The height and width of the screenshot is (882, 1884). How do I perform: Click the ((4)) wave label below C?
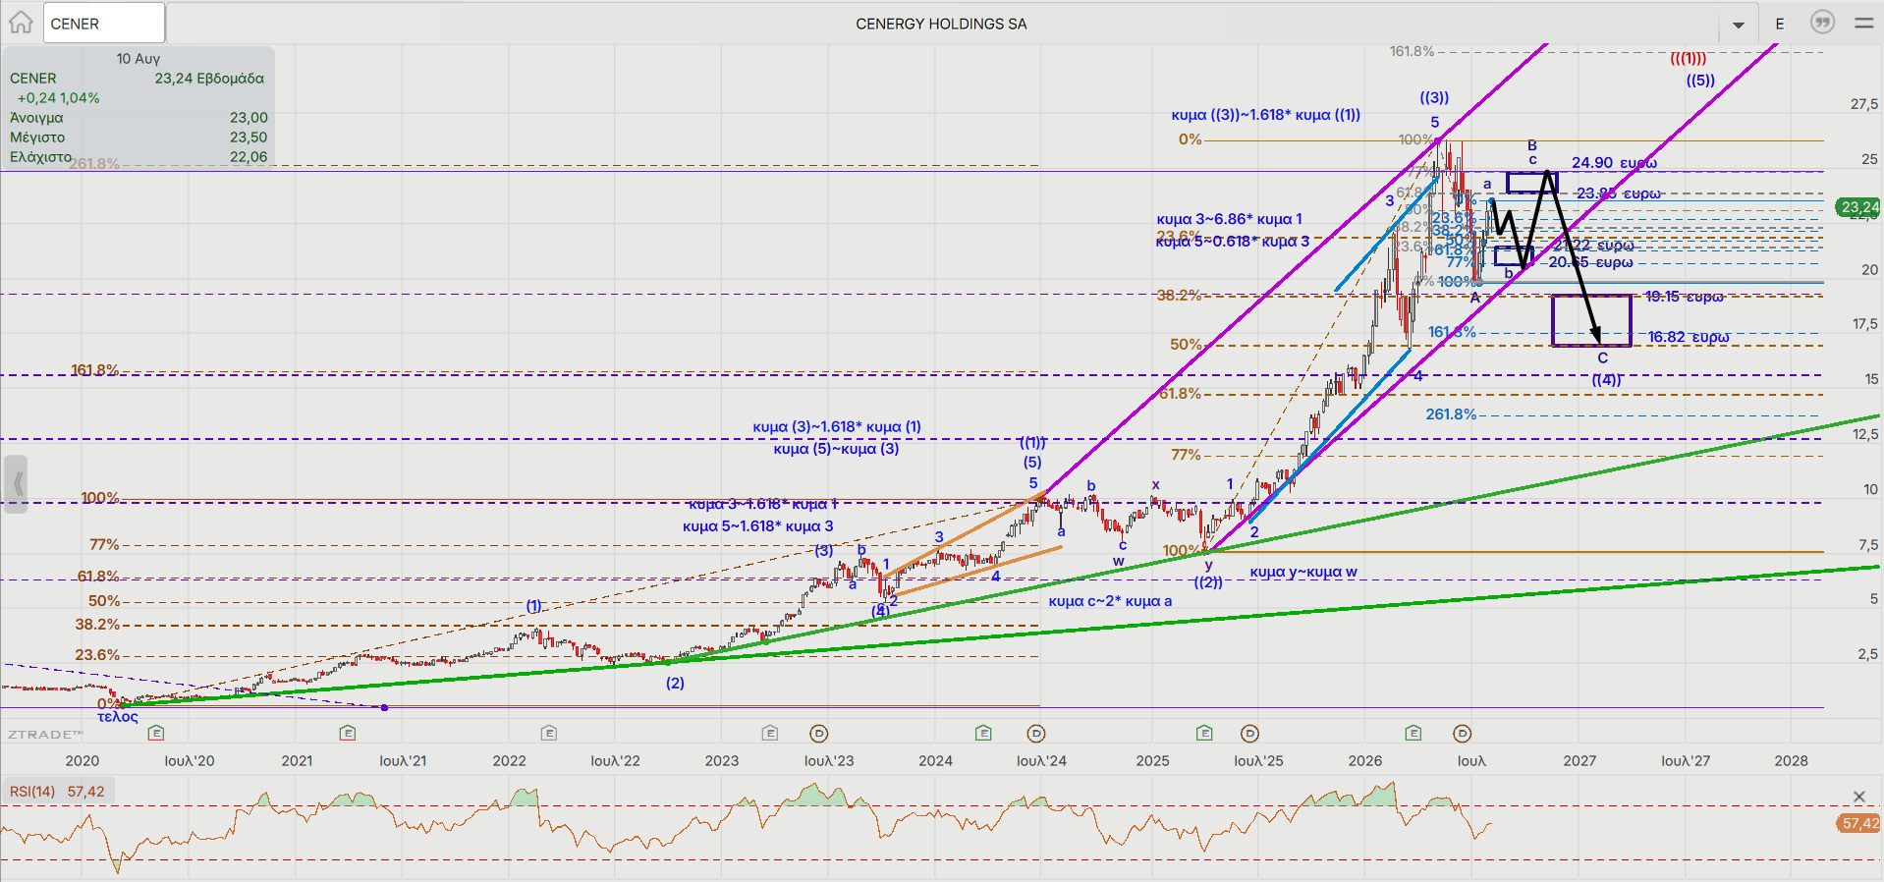1606,379
